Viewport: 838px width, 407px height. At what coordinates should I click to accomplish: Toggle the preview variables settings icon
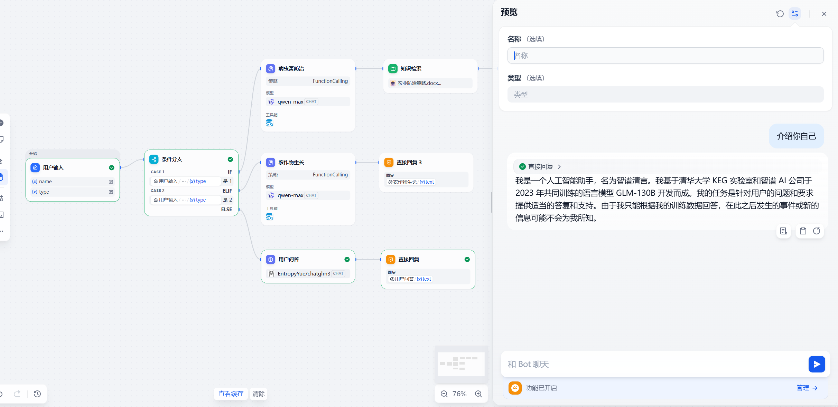tap(795, 14)
